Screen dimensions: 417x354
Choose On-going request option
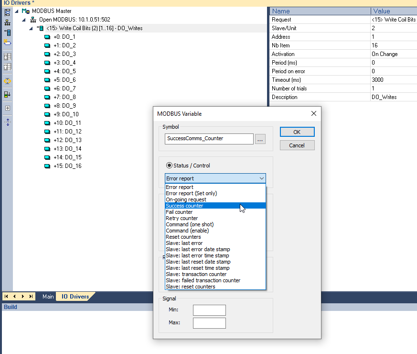point(215,199)
